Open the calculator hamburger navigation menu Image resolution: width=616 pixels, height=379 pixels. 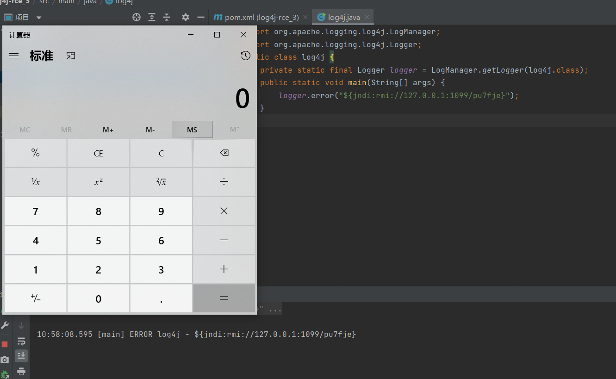tap(14, 56)
